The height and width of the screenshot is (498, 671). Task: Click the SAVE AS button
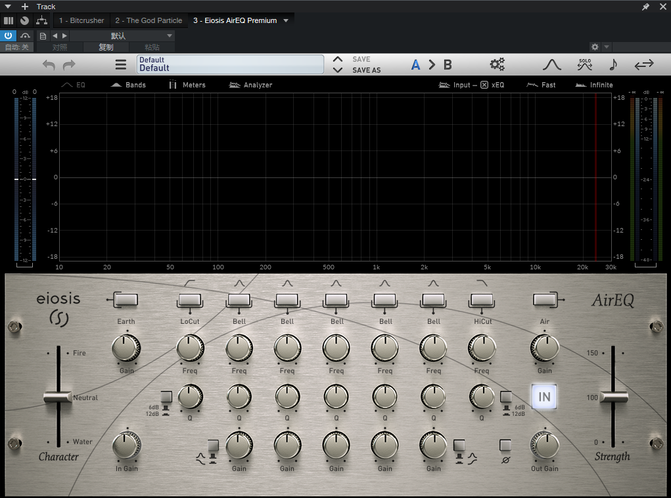pyautogui.click(x=366, y=70)
